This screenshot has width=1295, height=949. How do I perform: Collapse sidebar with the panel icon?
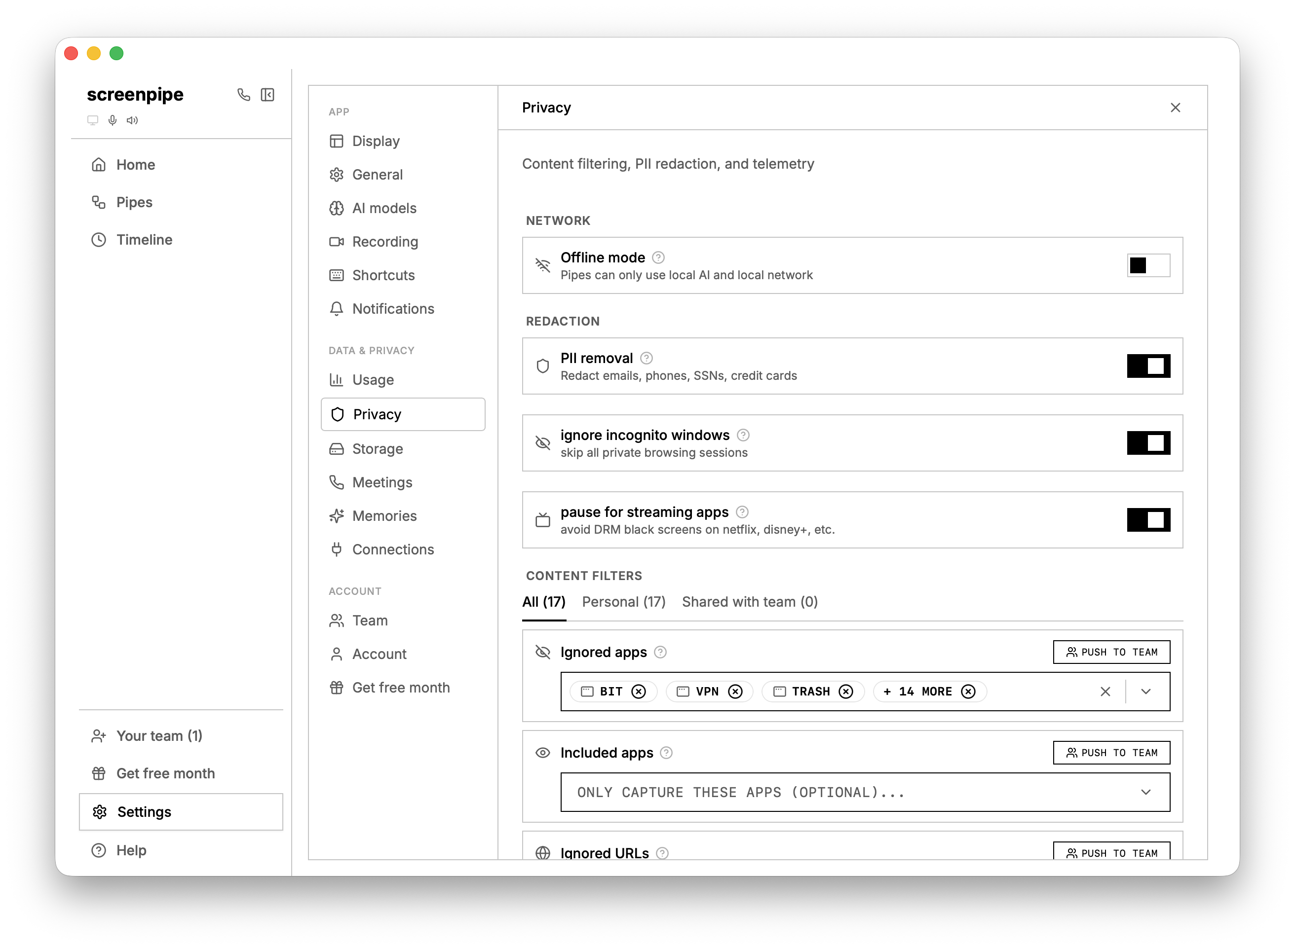coord(267,95)
